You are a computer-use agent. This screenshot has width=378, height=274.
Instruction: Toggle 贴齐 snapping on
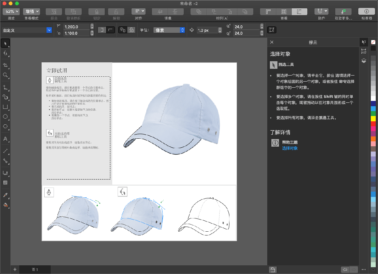(320, 11)
